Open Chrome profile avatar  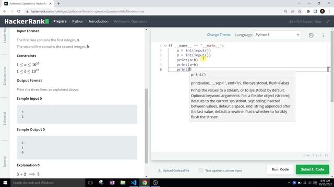tap(323, 11)
